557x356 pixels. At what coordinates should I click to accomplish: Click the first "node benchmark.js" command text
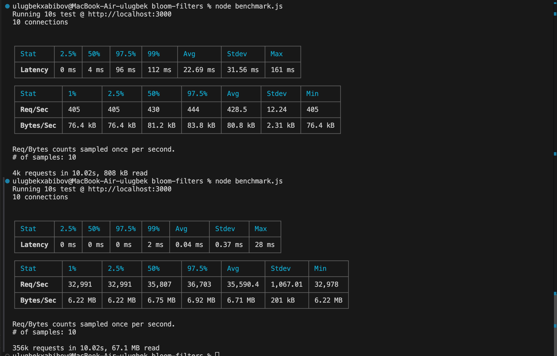(x=249, y=6)
